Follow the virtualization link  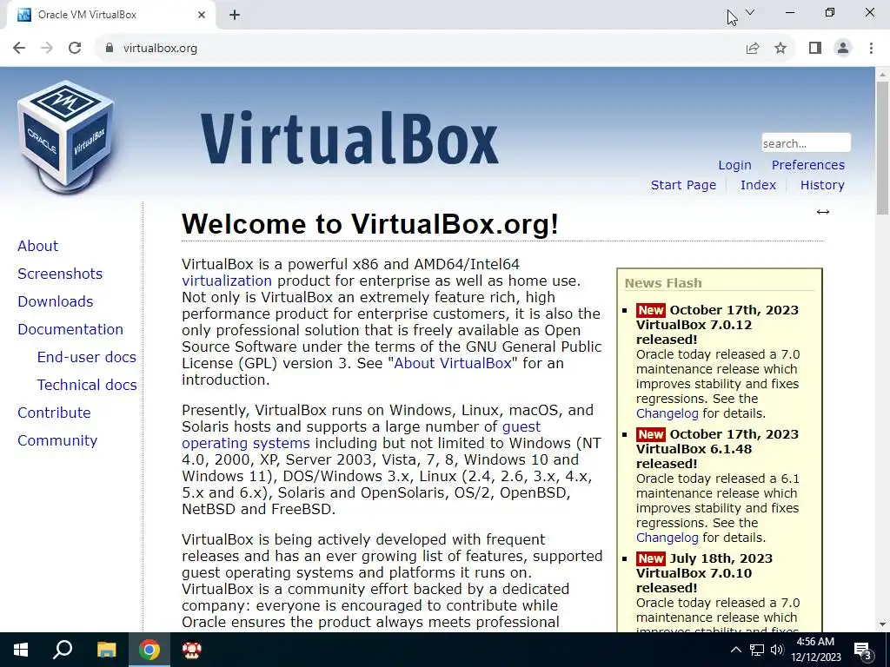(227, 281)
